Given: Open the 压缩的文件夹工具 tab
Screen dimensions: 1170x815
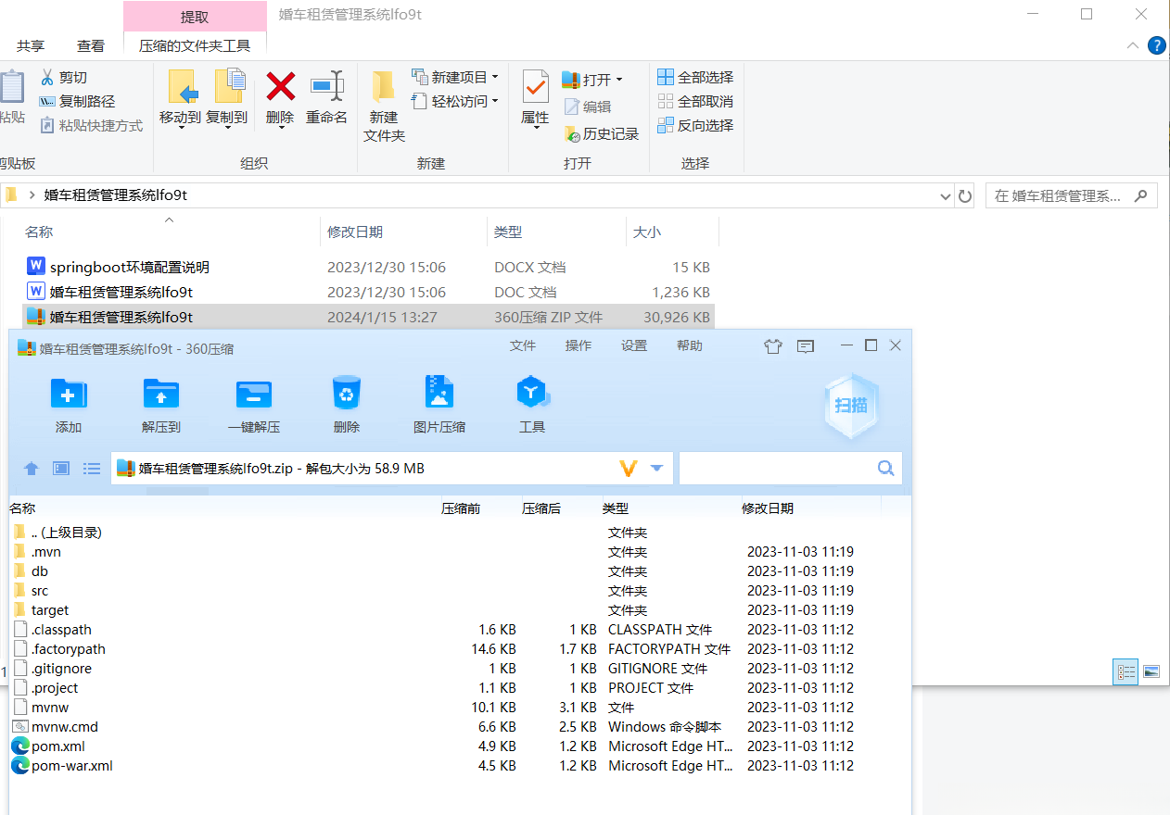Looking at the screenshot, I should point(195,45).
